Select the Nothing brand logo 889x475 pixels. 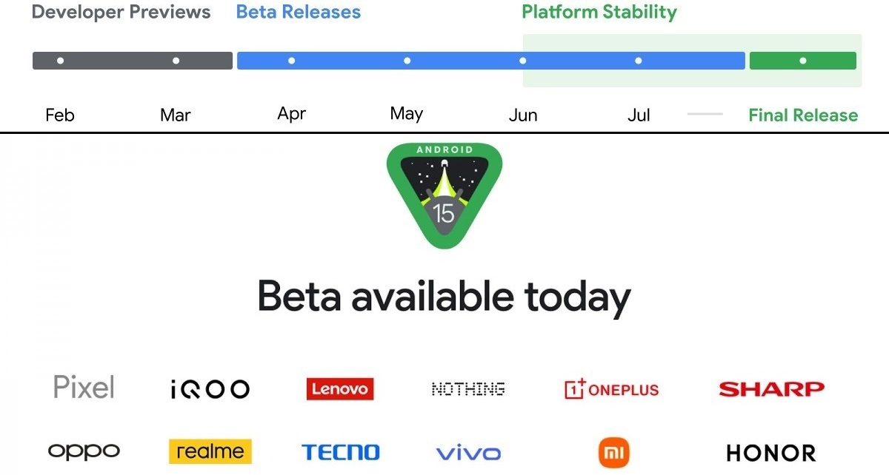468,388
